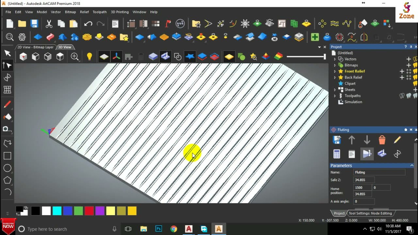Open Photoshop from the Windows taskbar
418x235 pixels.
[x=159, y=229]
